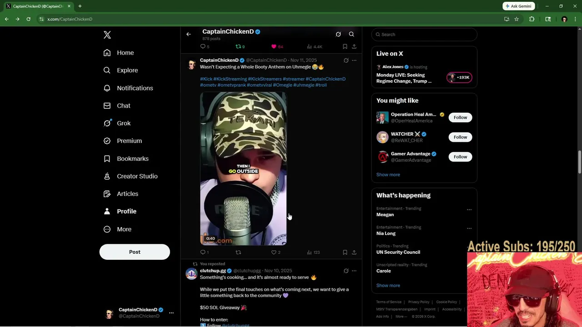Open more options on Booty Anthem post
Image resolution: width=582 pixels, height=327 pixels.
354,60
